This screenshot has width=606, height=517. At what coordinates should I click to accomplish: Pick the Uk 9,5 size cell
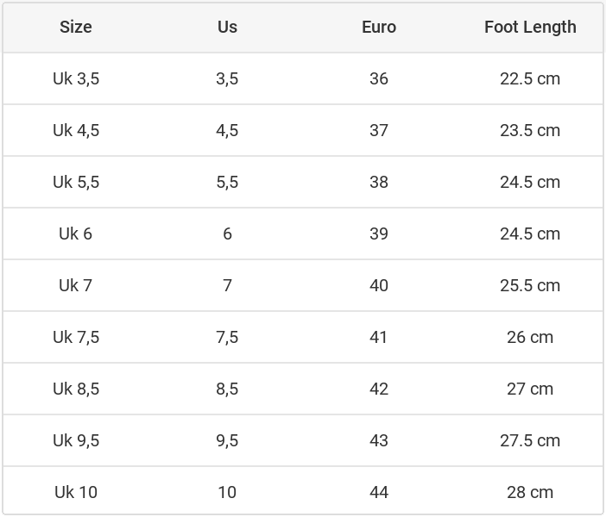tap(76, 440)
